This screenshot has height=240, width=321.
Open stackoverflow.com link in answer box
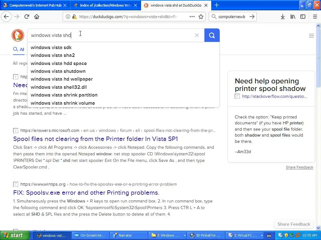point(274,96)
